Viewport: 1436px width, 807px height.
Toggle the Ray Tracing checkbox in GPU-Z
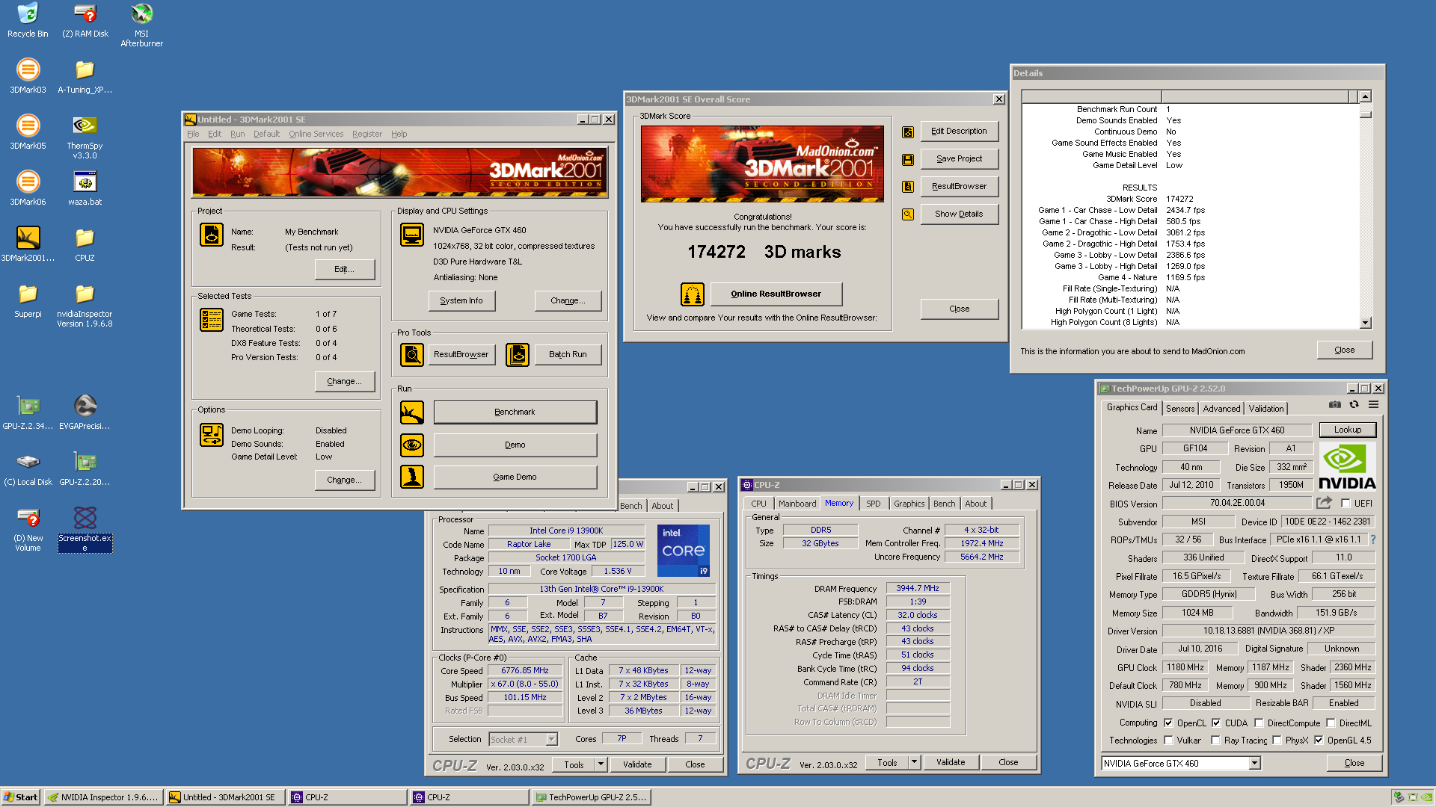(x=1215, y=740)
